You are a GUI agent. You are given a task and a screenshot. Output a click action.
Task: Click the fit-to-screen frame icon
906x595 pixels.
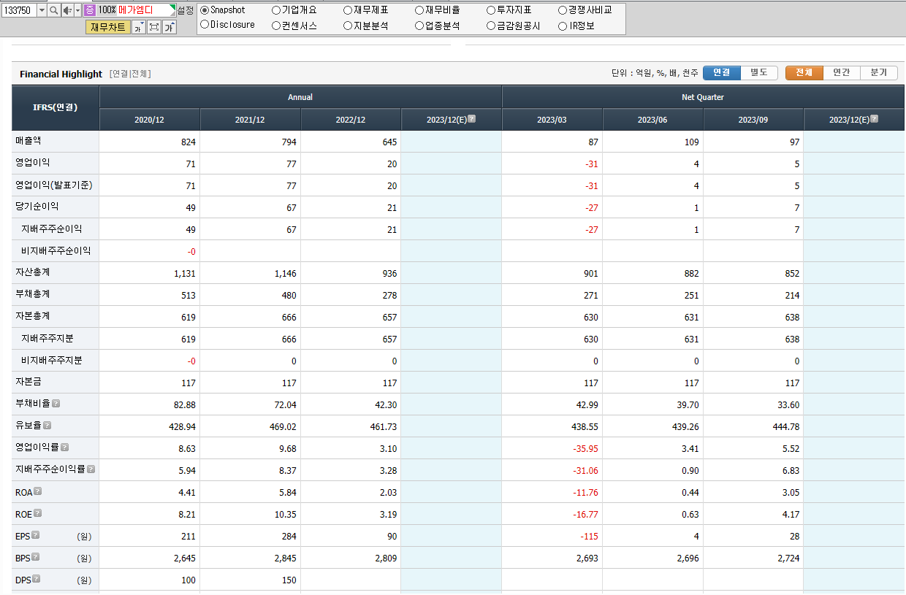coord(154,27)
